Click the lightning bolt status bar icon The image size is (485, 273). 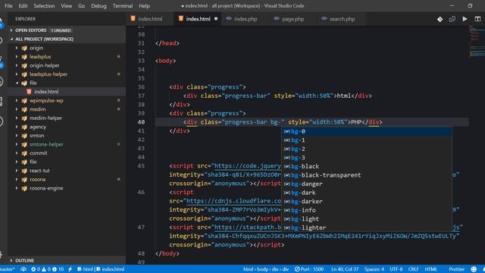[x=70, y=269]
